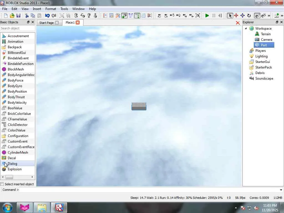Activate the Rotate tool
Screen dimensions: 284x213
tap(249, 16)
